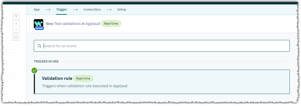
Task: Focus the Search for an event field
Action: point(162,46)
